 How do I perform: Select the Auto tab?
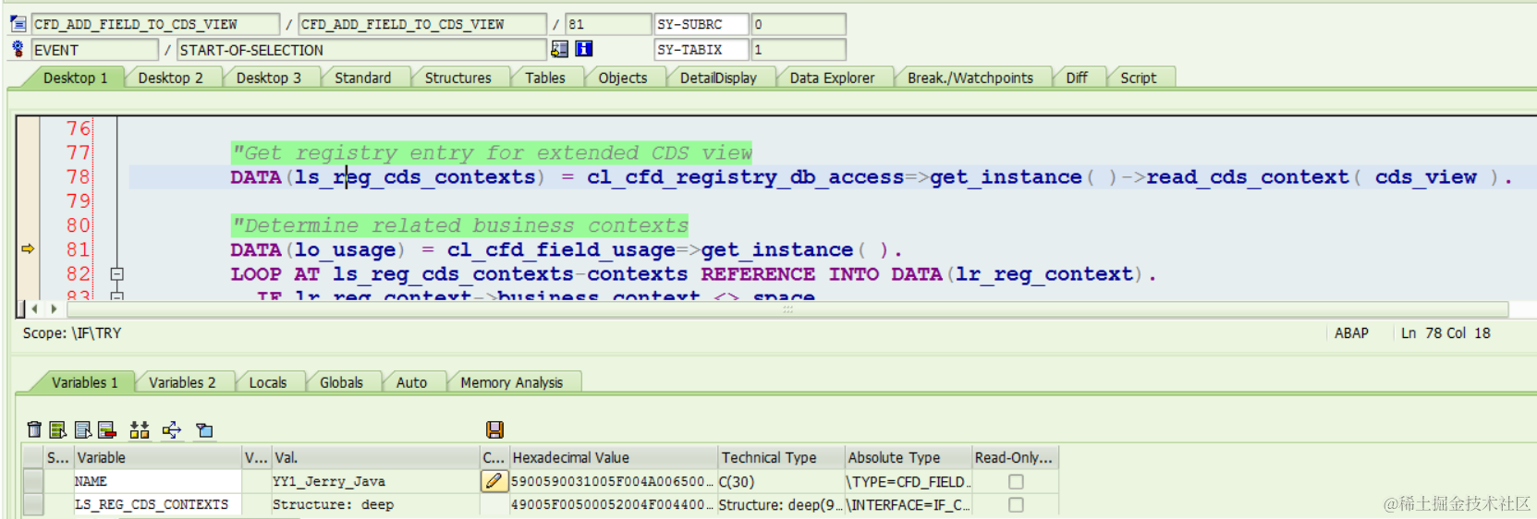coord(411,382)
